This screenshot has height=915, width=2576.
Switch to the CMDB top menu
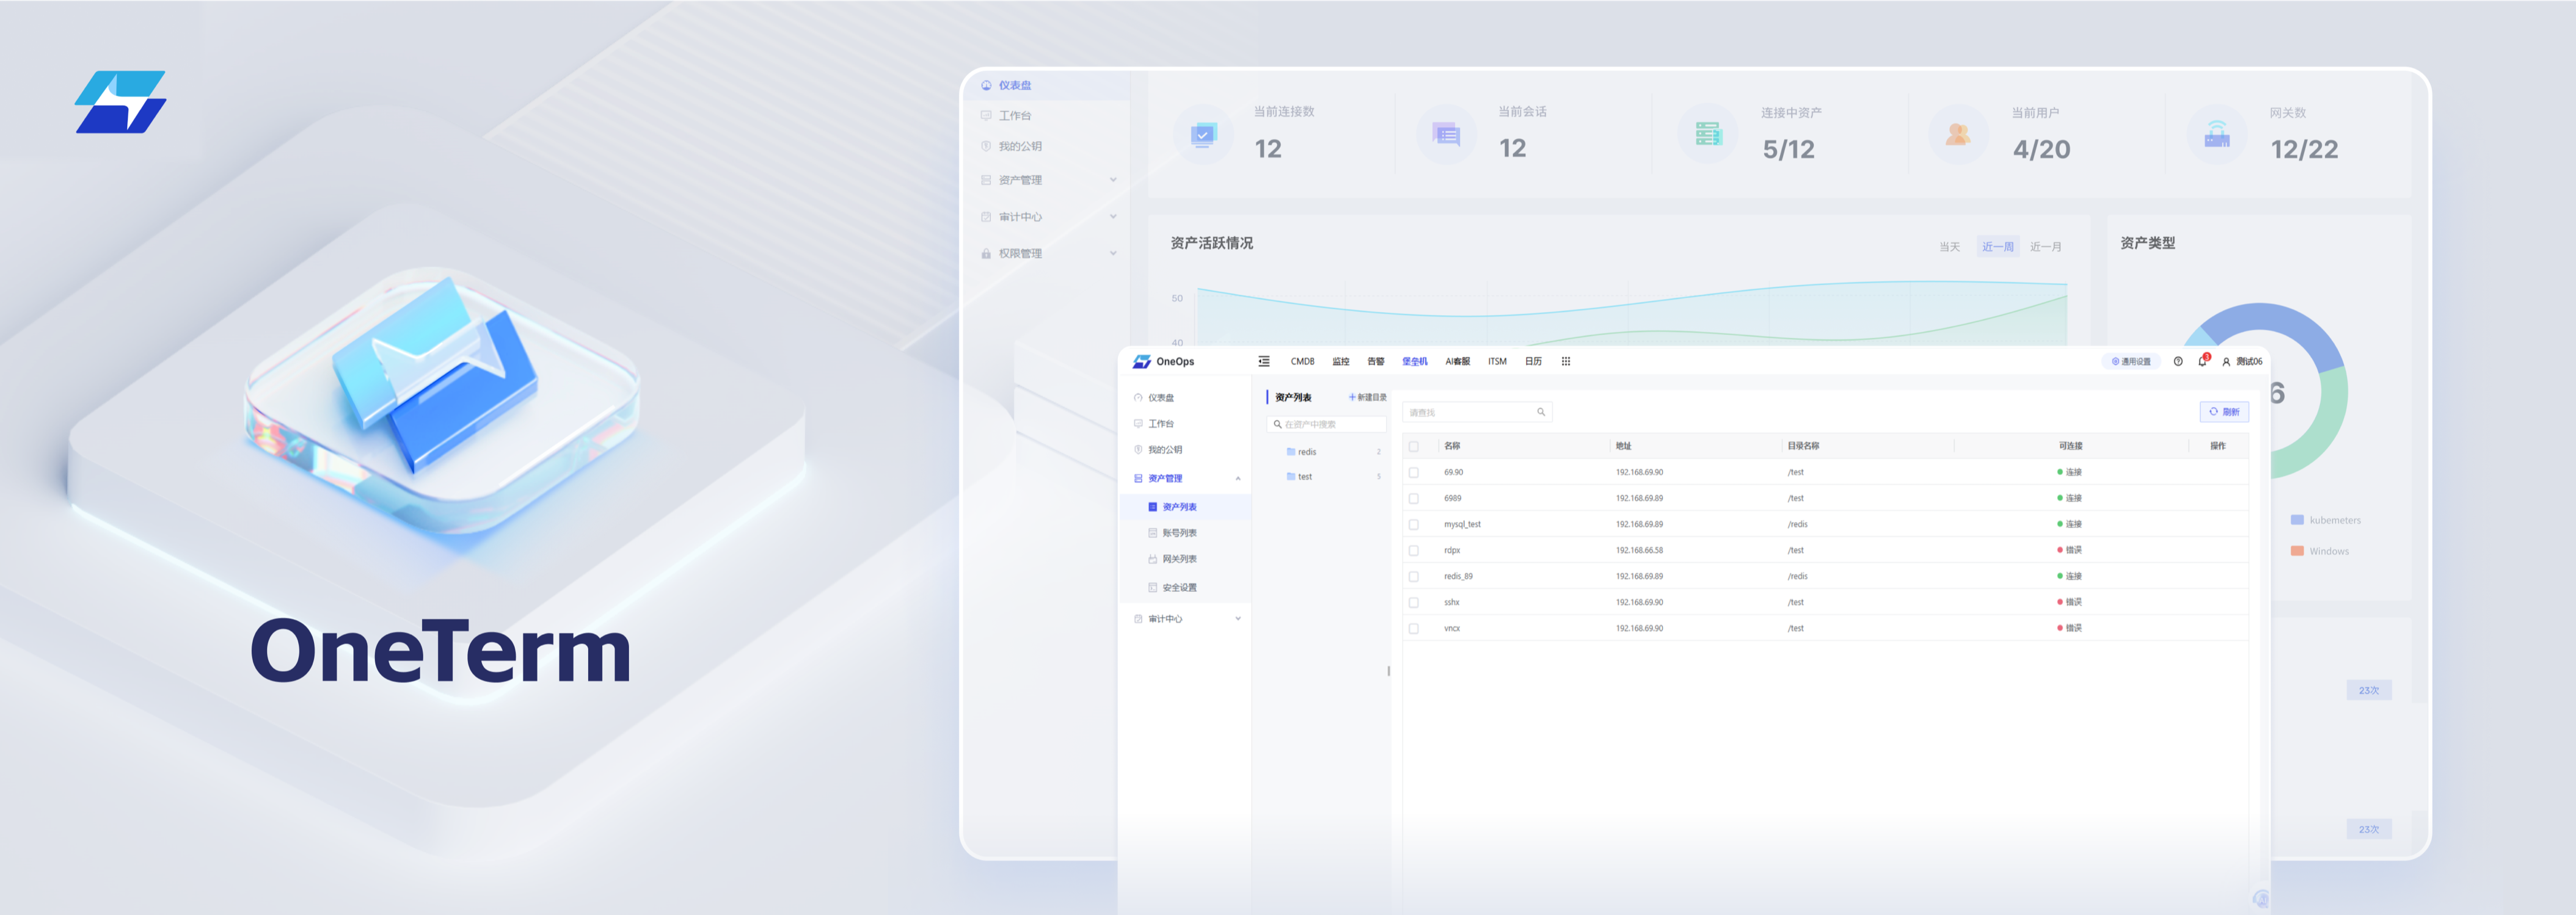pyautogui.click(x=1302, y=361)
